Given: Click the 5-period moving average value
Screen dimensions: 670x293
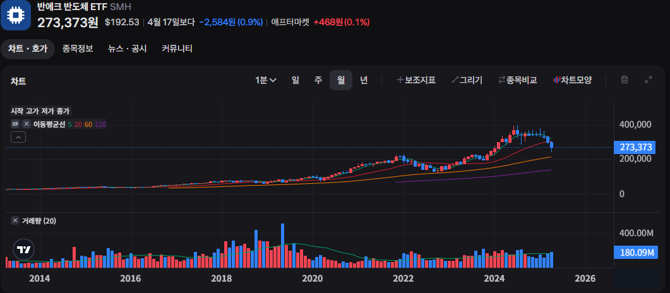Looking at the screenshot, I should point(70,124).
